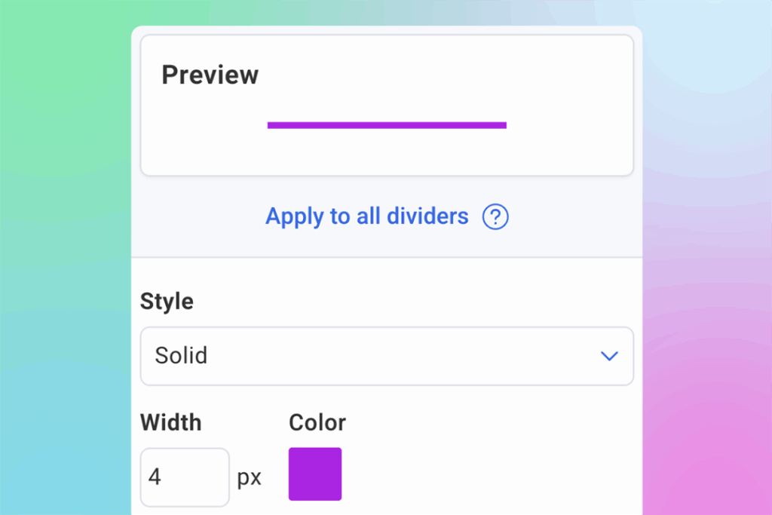
Task: Click the Style section heading
Action: click(x=166, y=301)
